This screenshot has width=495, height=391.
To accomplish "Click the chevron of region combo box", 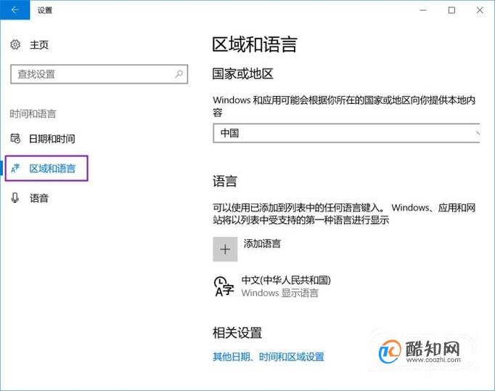I will pyautogui.click(x=478, y=134).
